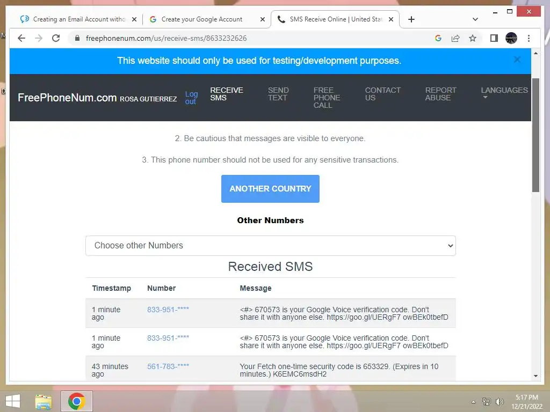Go back with the browser back arrow

(x=21, y=38)
